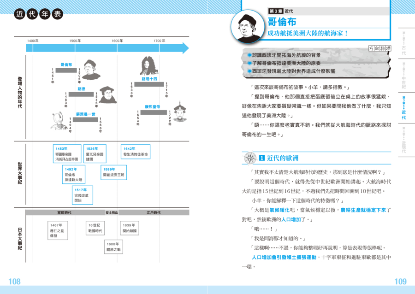Open the 第3章 近代 chapter tab in the side margin

point(403,108)
